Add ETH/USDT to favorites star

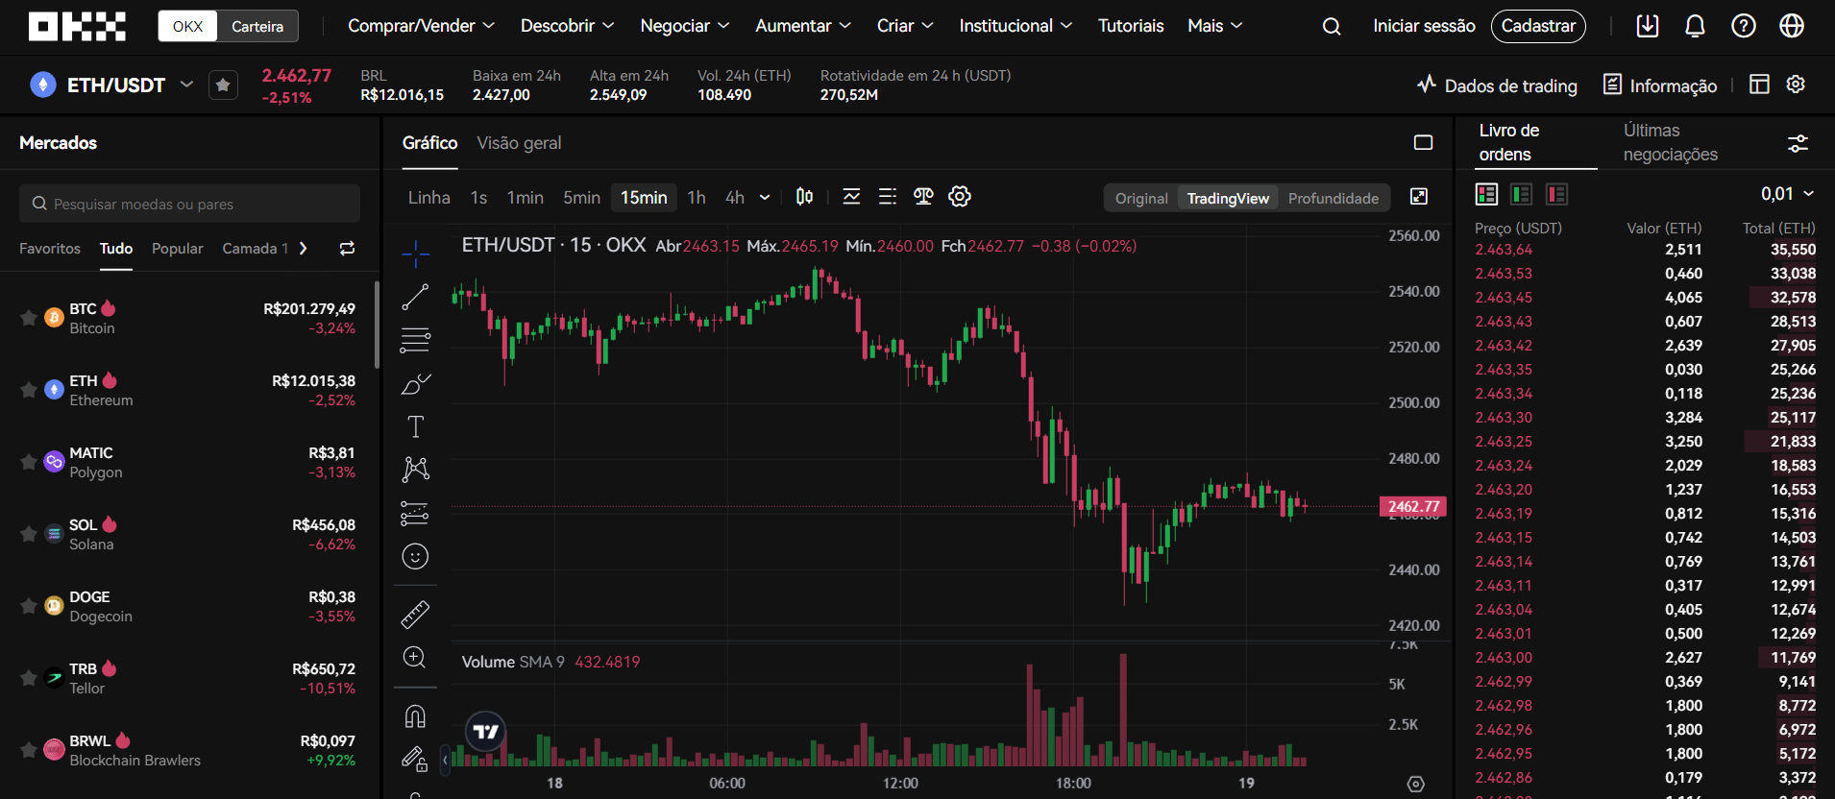coord(223,85)
